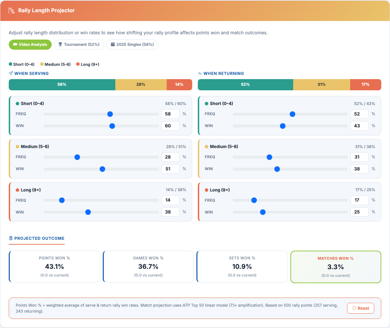The width and height of the screenshot is (390, 328).
Task: Click the calculator icon beside Projected Outcome
Action: [x=11, y=238]
